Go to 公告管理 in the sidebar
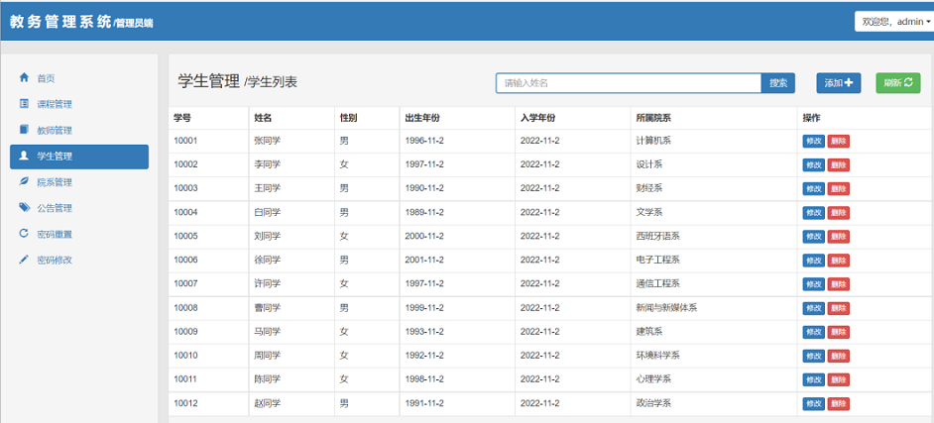934x423 pixels. pyautogui.click(x=79, y=208)
